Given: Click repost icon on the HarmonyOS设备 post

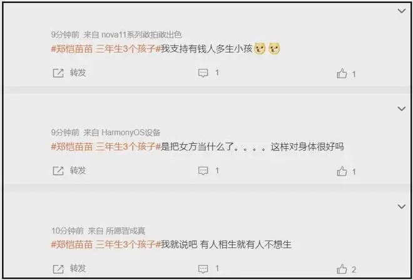Looking at the screenshot, I should (x=58, y=171).
